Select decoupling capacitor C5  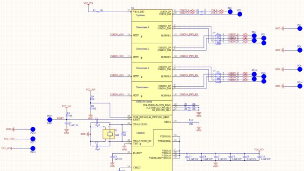187,157
